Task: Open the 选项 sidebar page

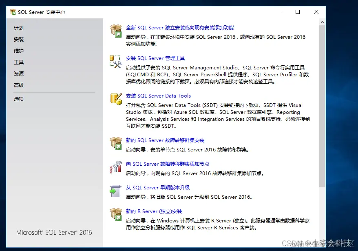Action: tap(19, 99)
